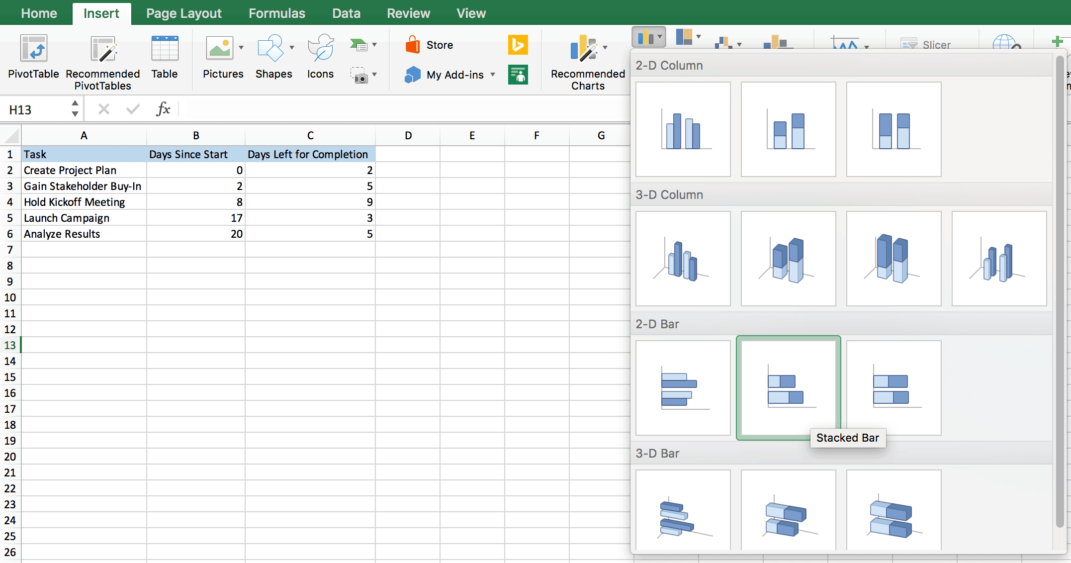Click the Slicer button in ribbon
Screen dimensions: 1071x563
click(x=929, y=44)
